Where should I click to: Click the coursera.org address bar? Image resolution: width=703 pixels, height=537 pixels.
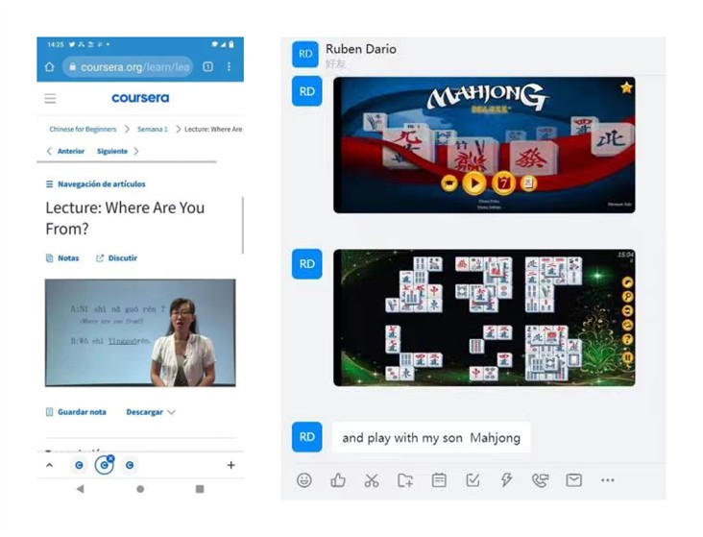[128, 67]
